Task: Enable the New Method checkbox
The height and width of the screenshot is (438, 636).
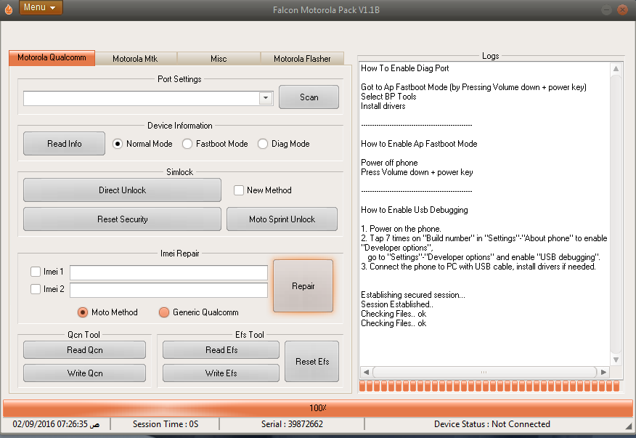Action: click(239, 190)
